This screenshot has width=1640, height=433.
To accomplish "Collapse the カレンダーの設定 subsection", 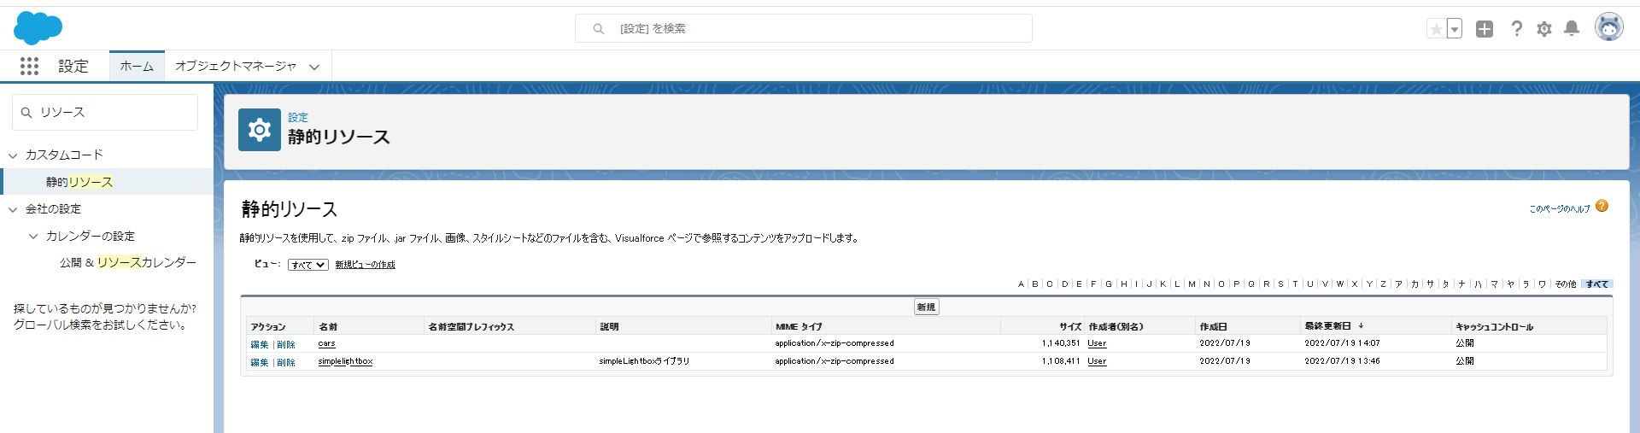I will 33,237.
